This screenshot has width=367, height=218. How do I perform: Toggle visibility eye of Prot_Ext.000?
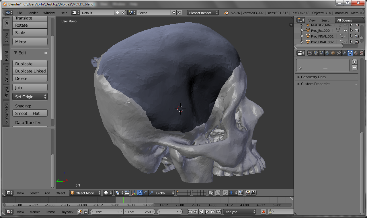pyautogui.click(x=345, y=30)
